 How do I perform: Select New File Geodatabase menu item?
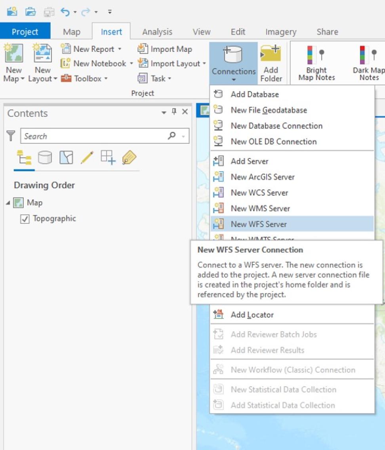[292, 110]
